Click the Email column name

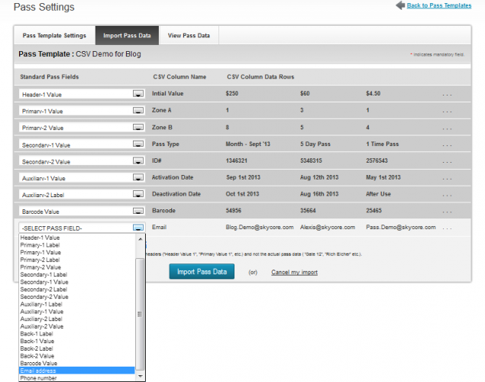[x=160, y=228]
